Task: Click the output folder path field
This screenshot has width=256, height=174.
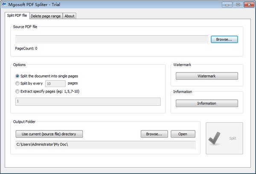Action: (x=105, y=145)
